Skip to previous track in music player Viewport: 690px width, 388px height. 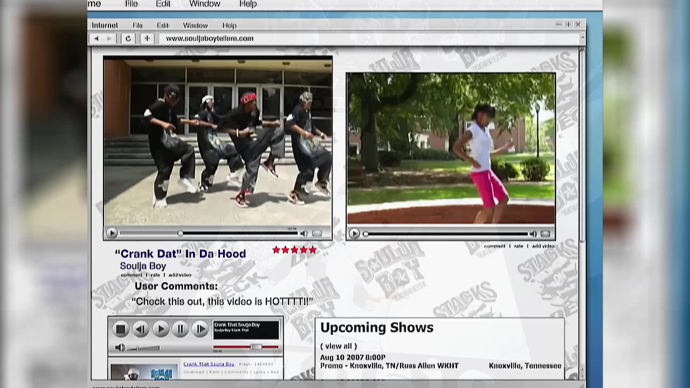click(140, 329)
